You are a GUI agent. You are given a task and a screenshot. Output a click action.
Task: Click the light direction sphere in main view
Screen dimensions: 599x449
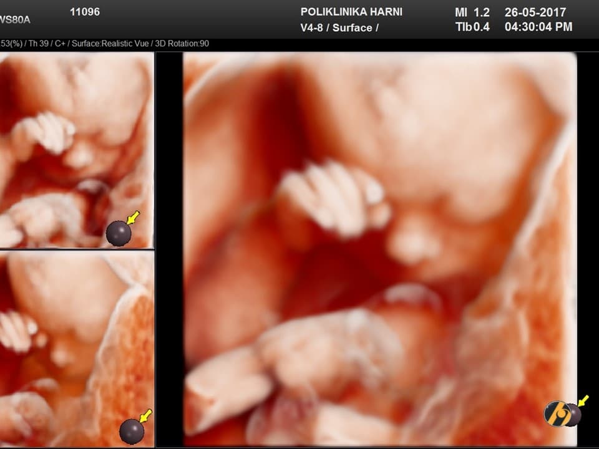(572, 414)
